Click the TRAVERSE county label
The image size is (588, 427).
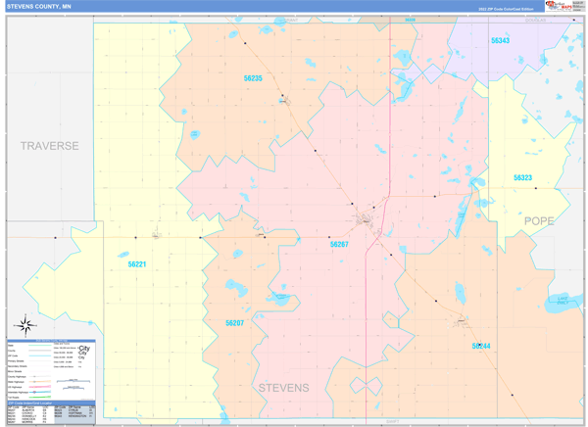coord(50,146)
